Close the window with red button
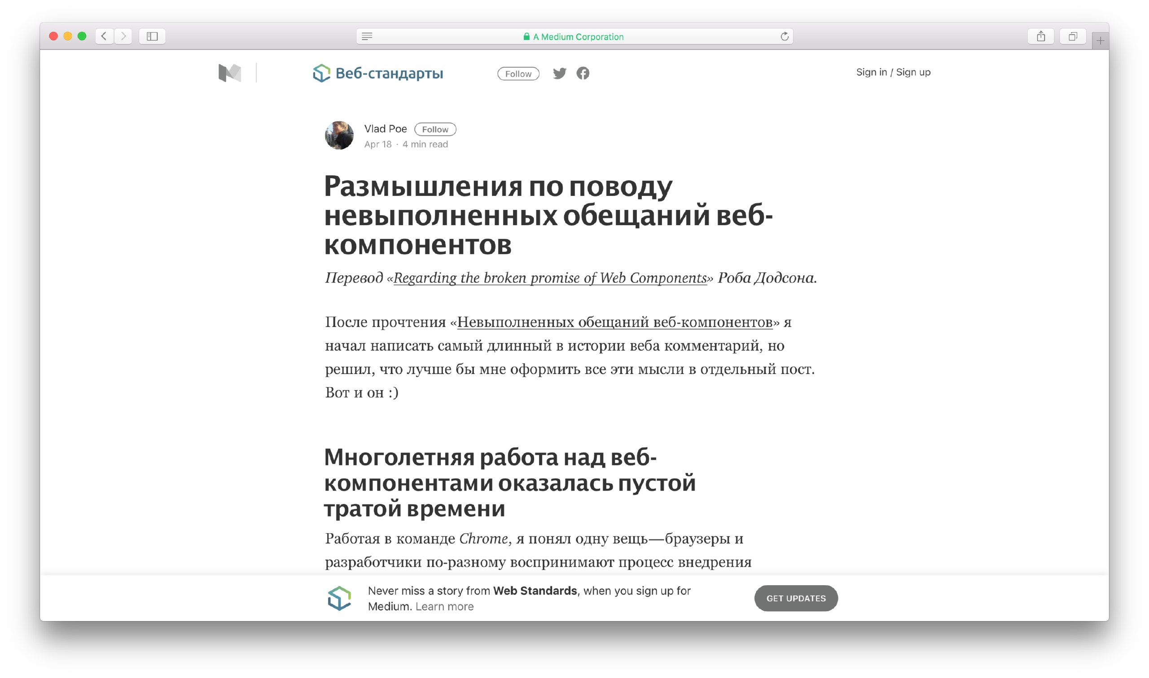This screenshot has height=678, width=1149. (x=53, y=36)
